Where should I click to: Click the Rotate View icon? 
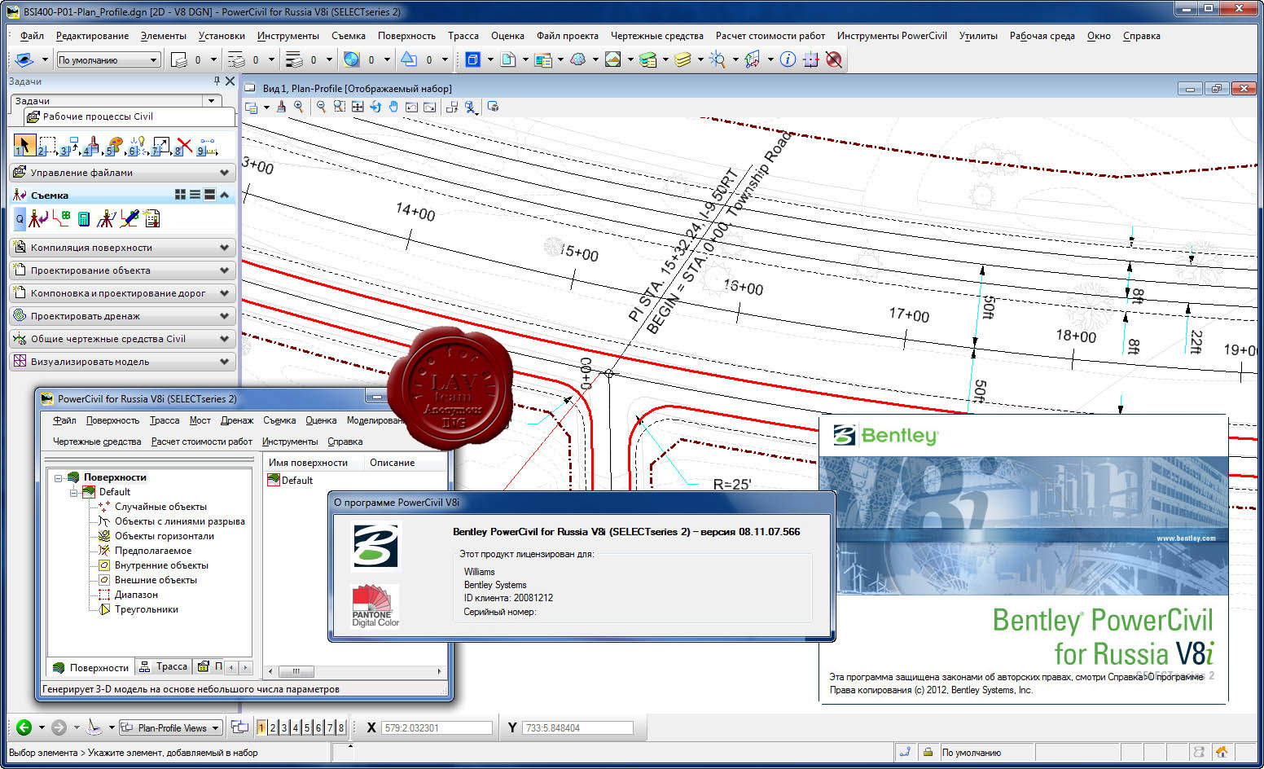click(375, 107)
